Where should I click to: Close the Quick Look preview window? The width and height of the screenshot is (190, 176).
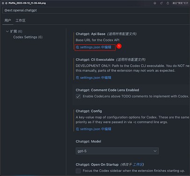3,3
